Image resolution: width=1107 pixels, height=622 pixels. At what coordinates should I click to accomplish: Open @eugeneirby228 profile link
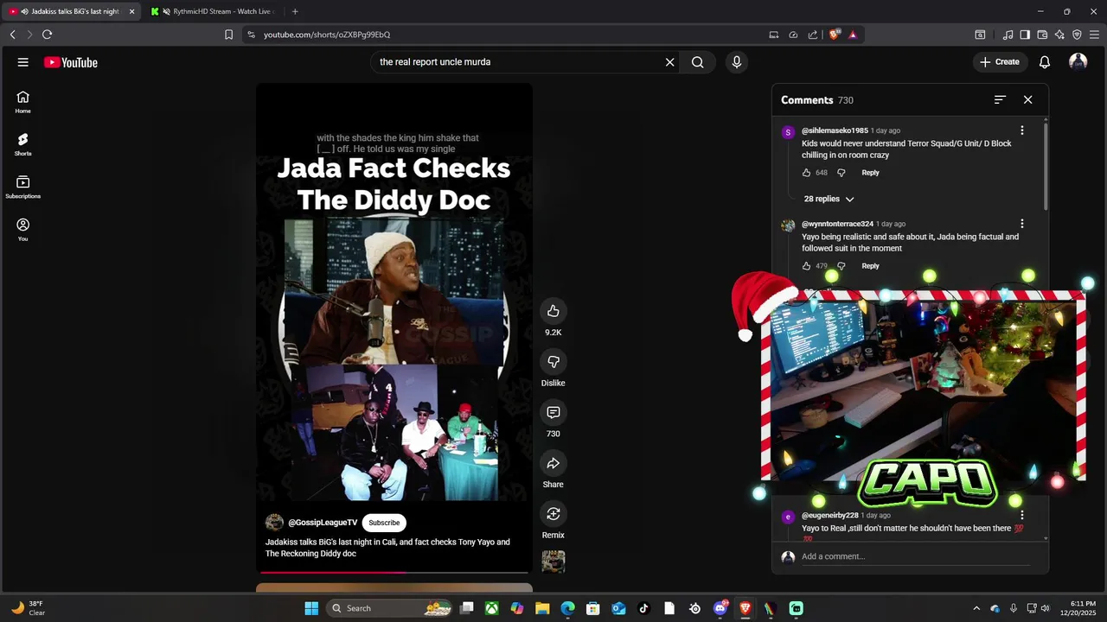pyautogui.click(x=830, y=516)
